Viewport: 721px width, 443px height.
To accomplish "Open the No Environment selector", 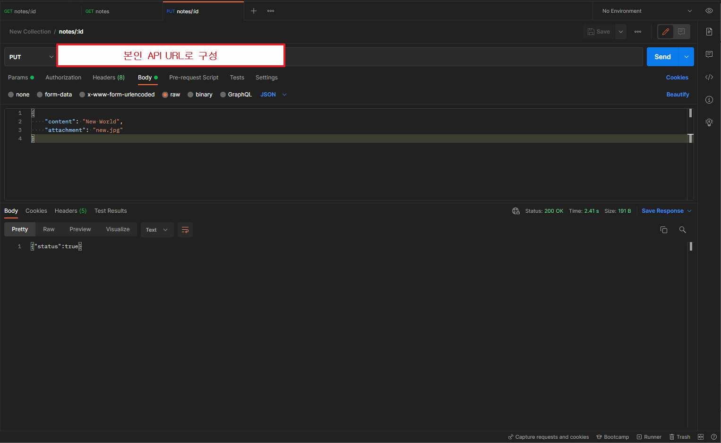I will [647, 11].
